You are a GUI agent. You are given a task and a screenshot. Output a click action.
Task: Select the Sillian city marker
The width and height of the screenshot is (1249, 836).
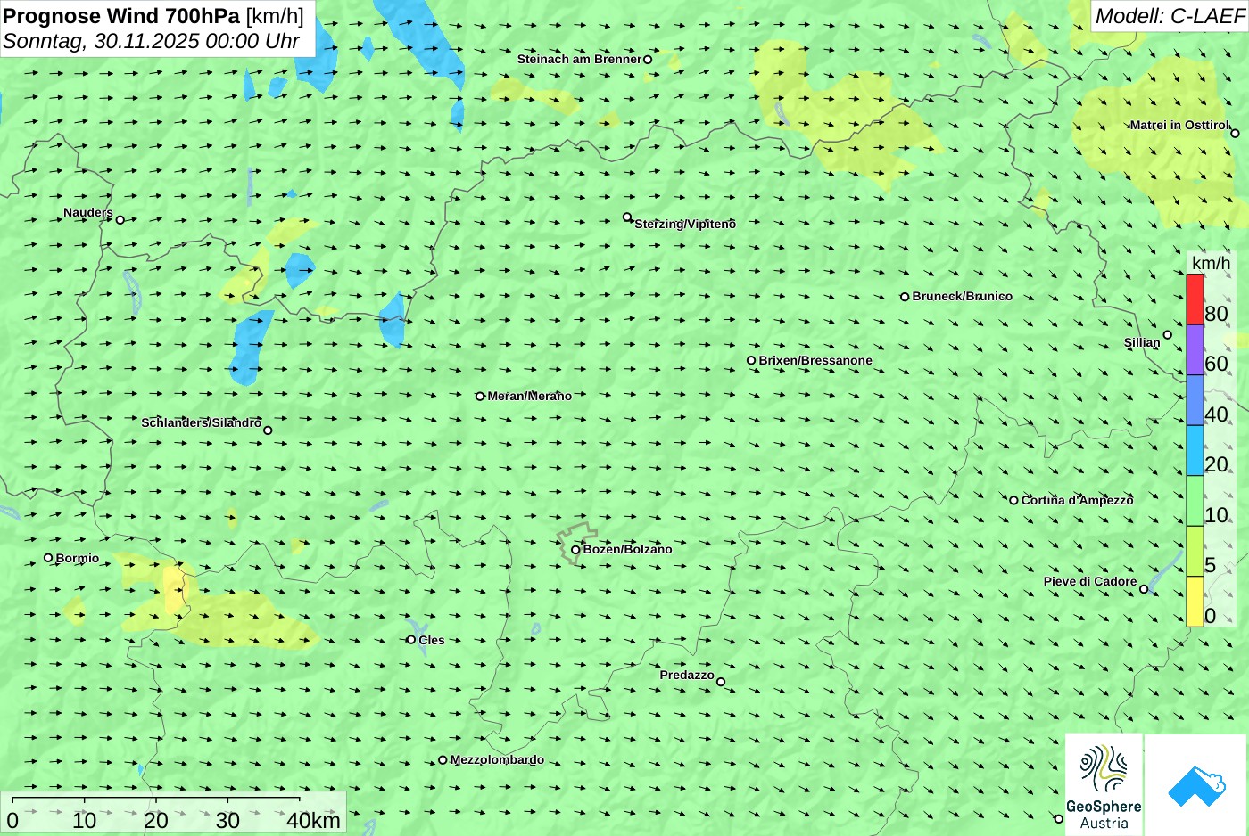[1168, 335]
